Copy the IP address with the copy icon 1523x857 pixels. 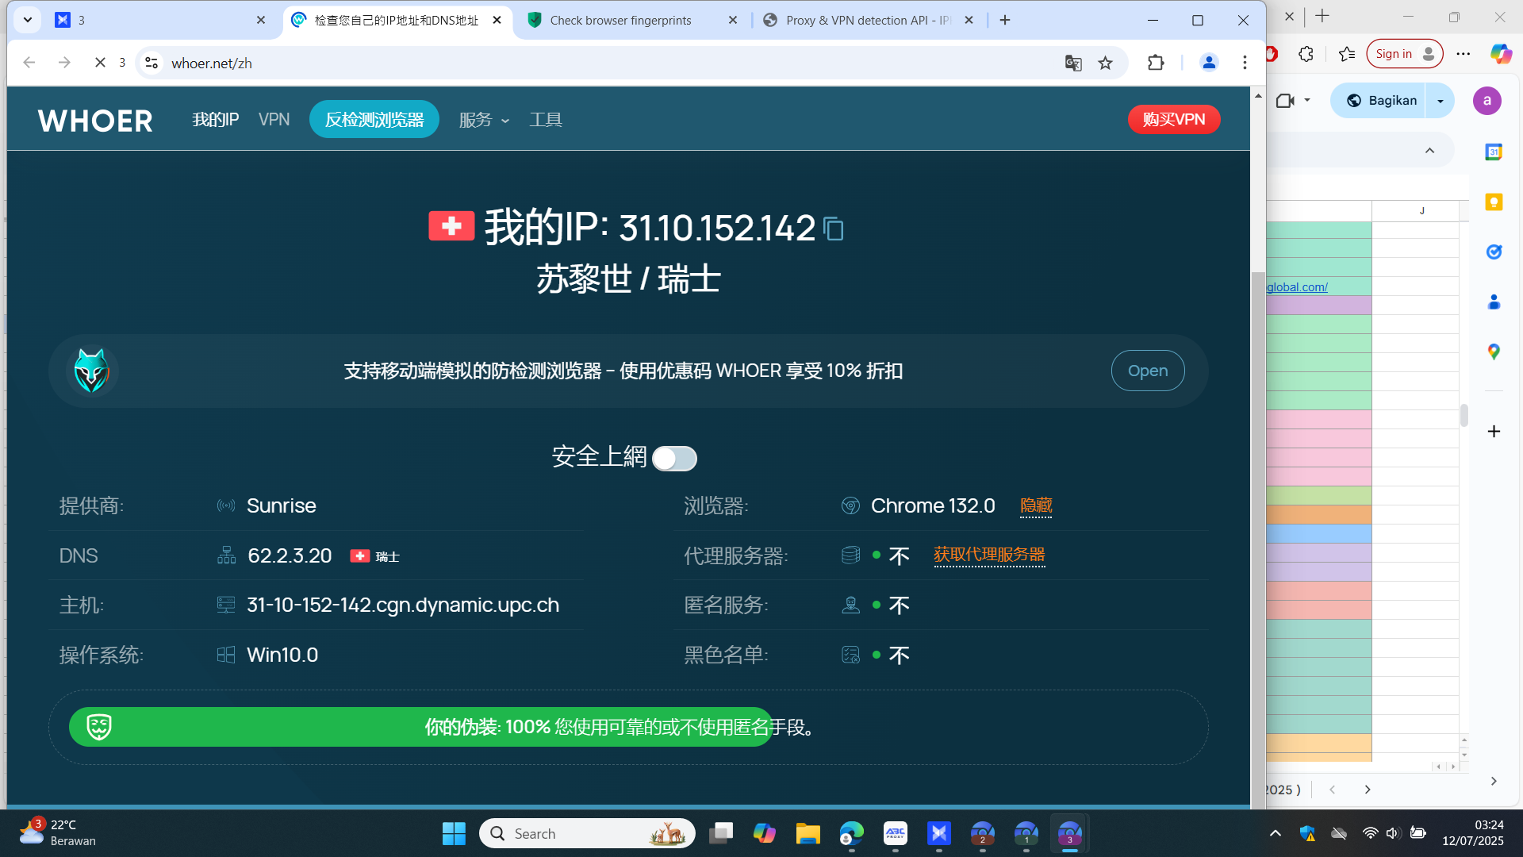[834, 229]
